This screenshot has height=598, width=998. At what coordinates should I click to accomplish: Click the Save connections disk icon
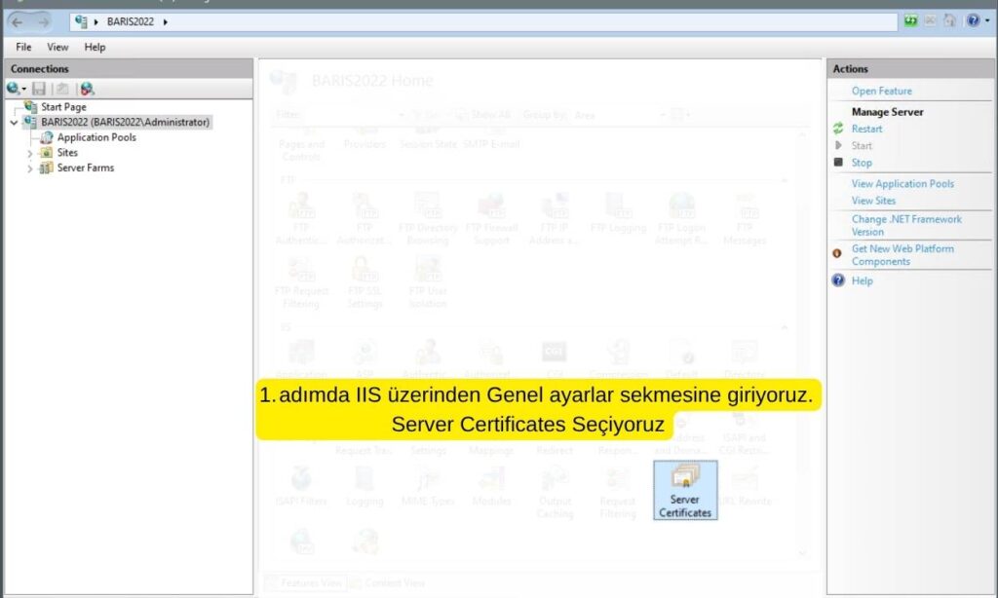click(x=39, y=89)
